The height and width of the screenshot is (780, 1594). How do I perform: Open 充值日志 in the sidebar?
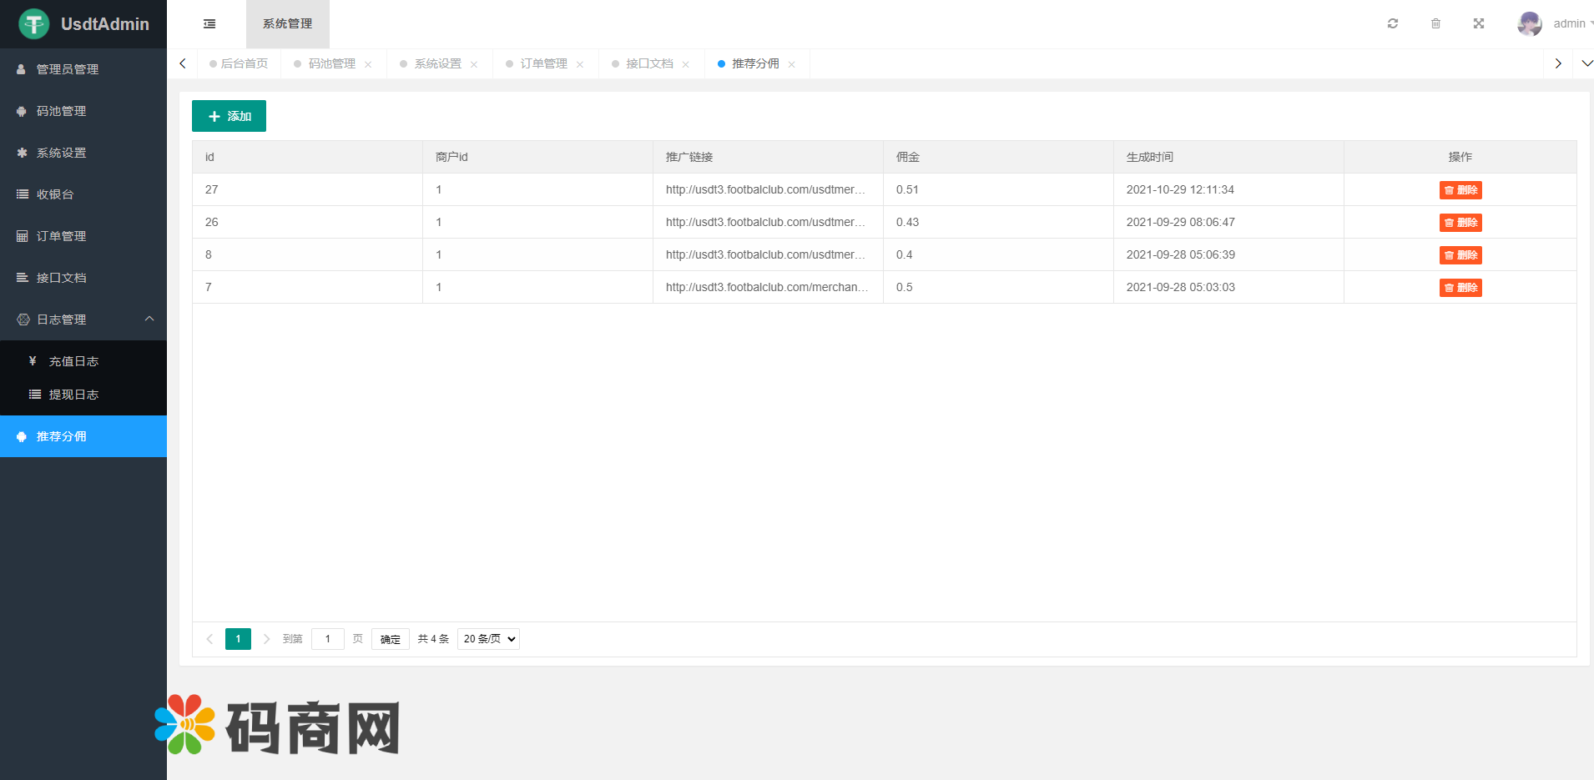(x=73, y=361)
